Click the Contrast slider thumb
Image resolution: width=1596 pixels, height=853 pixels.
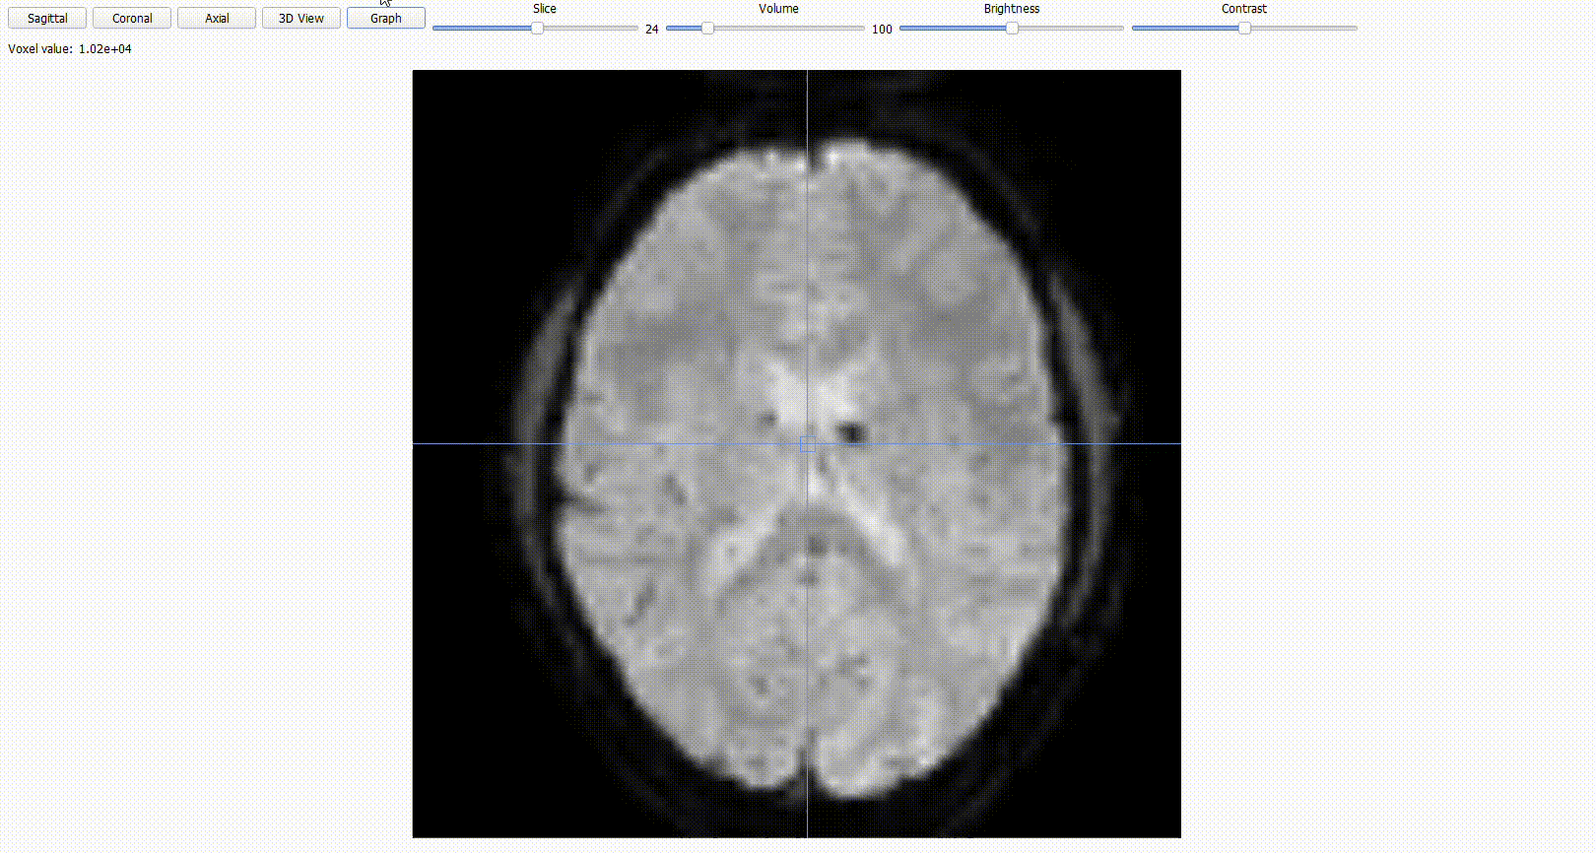(x=1244, y=29)
